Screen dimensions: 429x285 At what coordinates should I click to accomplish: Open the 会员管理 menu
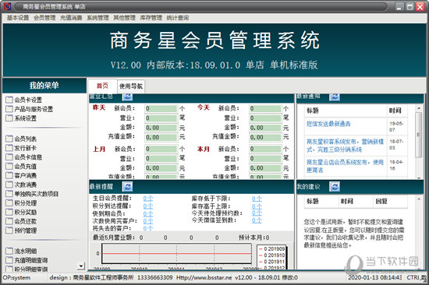click(x=44, y=18)
